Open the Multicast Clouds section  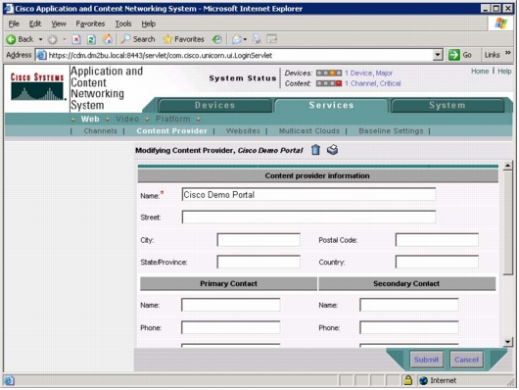coord(309,131)
